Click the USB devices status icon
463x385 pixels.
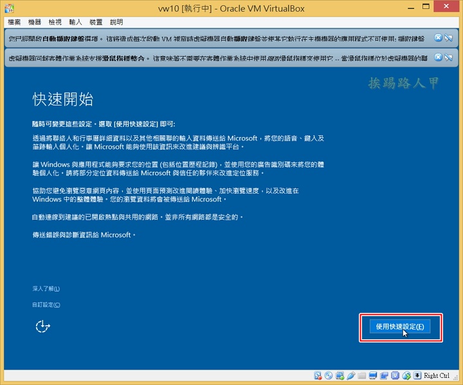(x=350, y=375)
